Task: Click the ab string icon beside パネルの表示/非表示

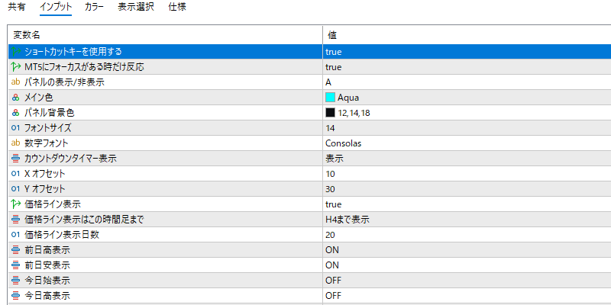Action: pos(15,82)
